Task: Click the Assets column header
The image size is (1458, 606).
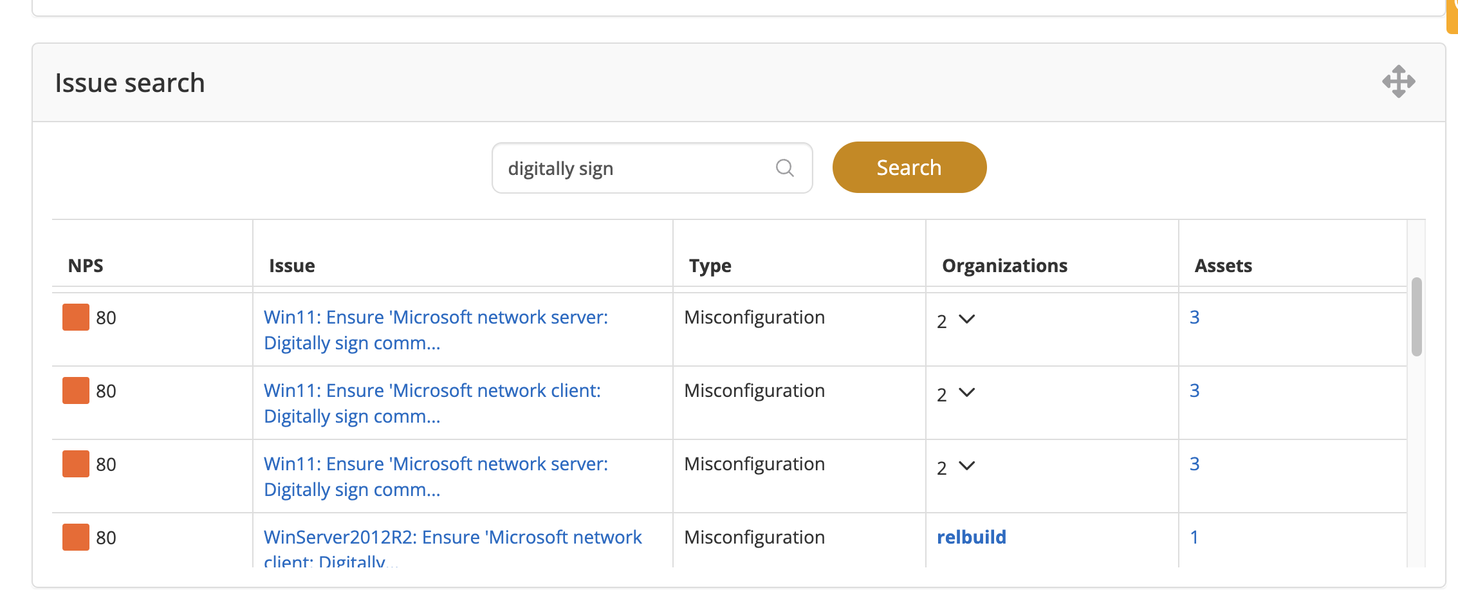Action: (x=1223, y=266)
